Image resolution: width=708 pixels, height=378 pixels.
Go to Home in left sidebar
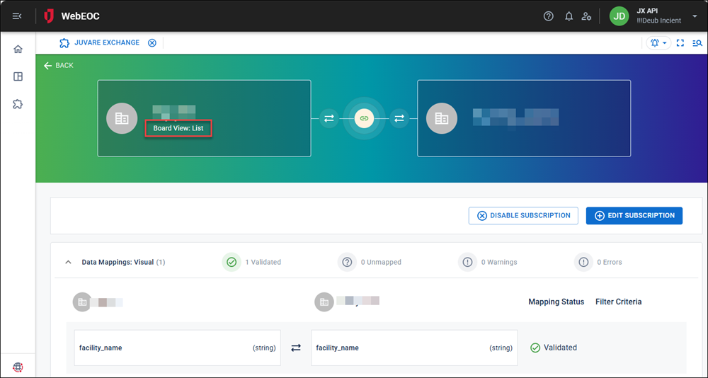pos(18,50)
